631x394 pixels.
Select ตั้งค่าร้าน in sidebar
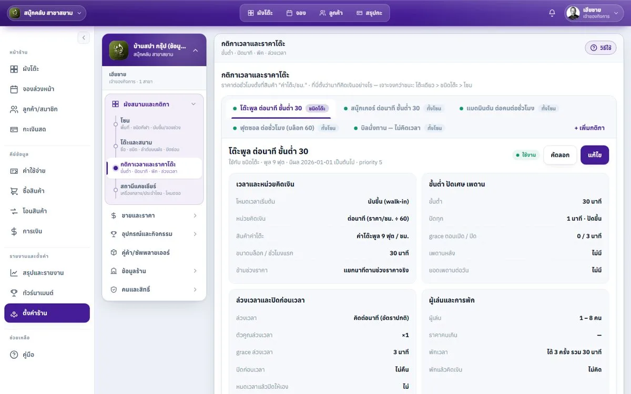(47, 313)
